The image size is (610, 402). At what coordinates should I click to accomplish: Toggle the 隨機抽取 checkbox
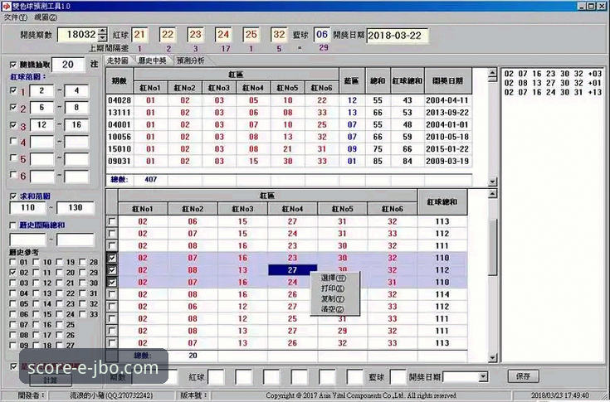(x=13, y=65)
